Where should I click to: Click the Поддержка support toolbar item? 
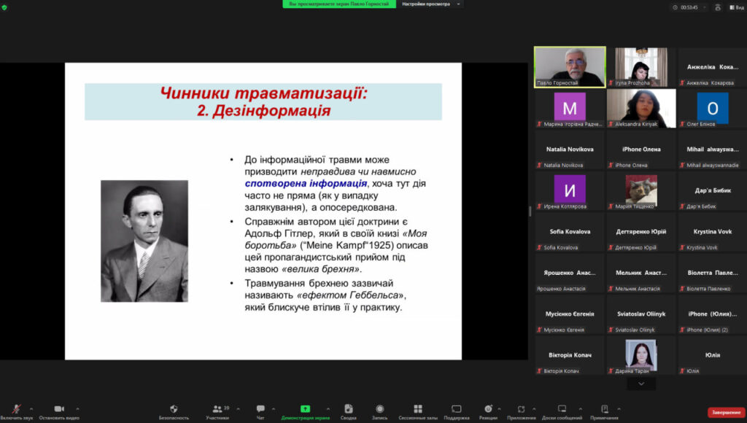456,409
